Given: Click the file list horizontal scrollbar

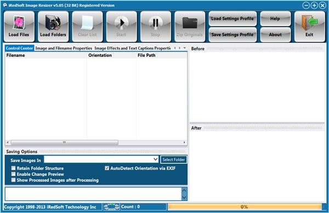Looking at the screenshot, I should 96,142.
